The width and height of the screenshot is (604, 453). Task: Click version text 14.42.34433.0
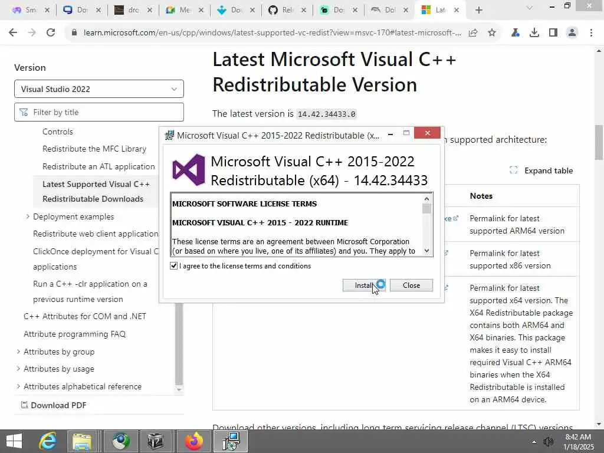point(326,114)
